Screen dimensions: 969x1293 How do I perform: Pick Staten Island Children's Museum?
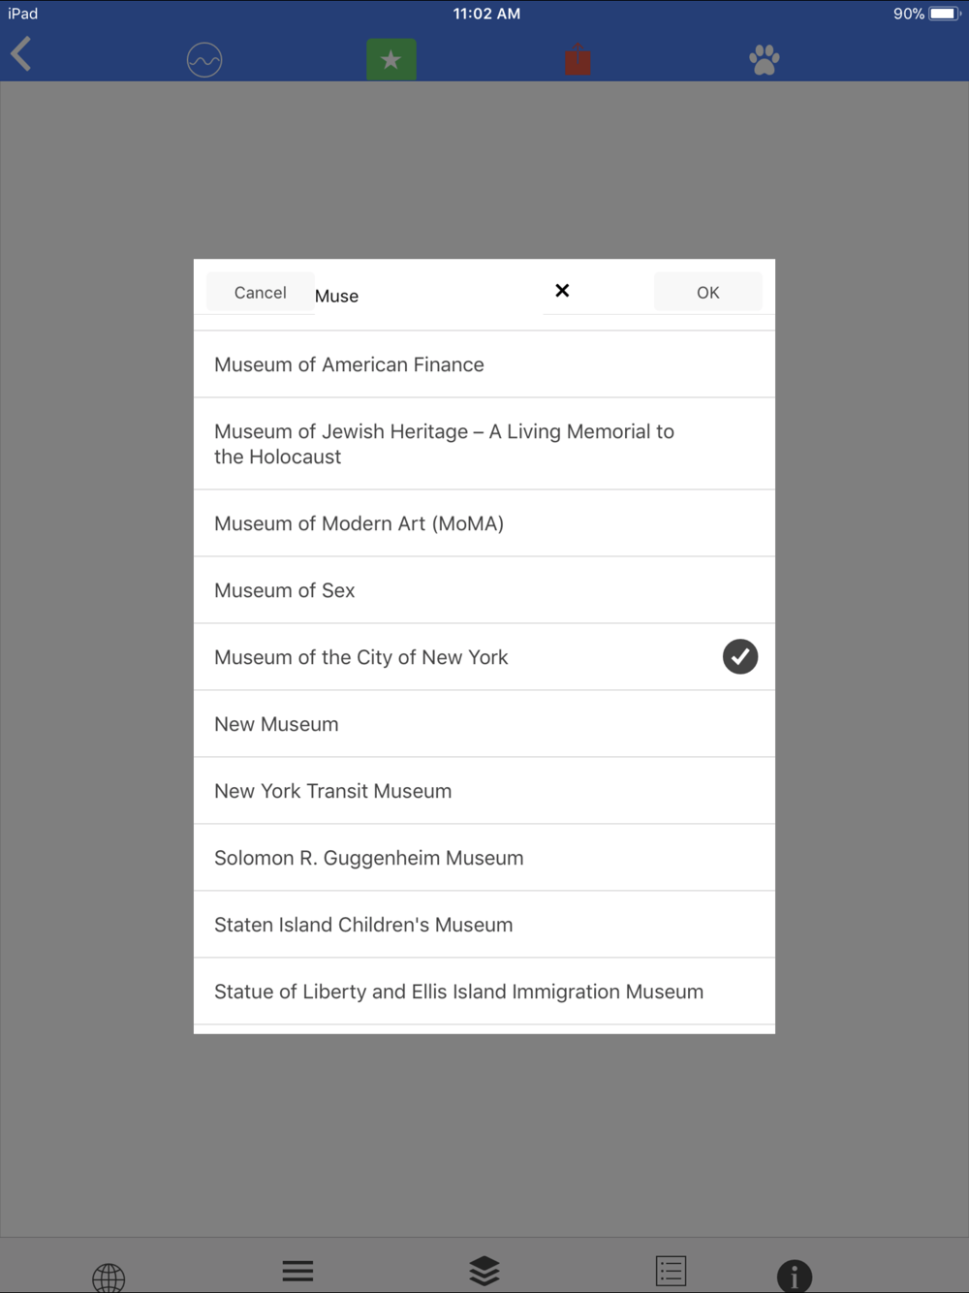(x=484, y=925)
